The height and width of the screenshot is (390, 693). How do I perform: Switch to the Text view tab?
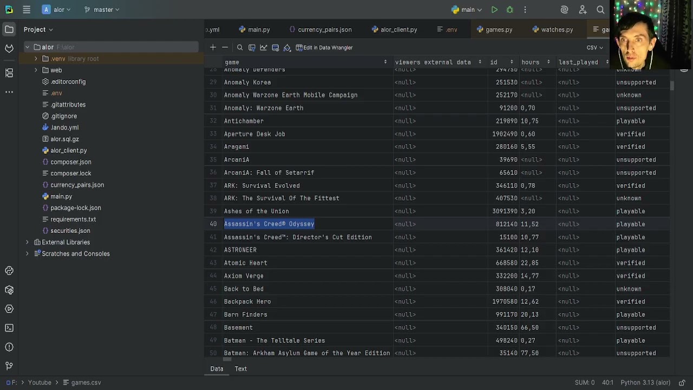(x=240, y=369)
